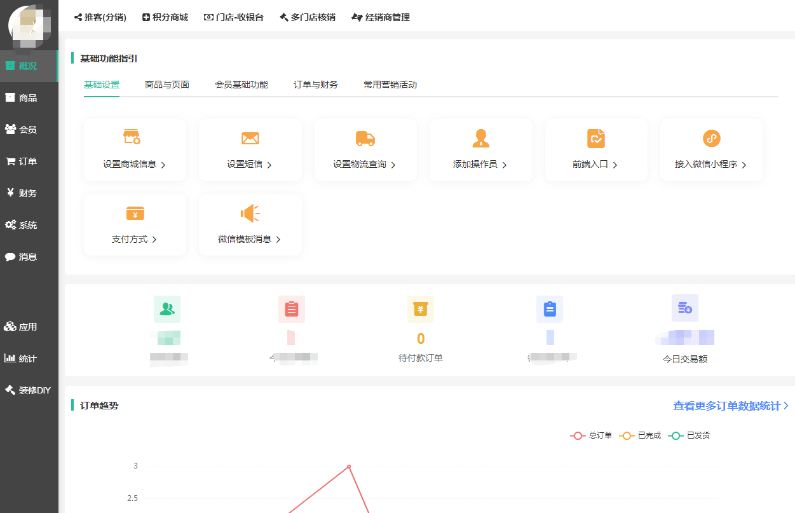Open the 订单 orders sidebar item
Screen dimensions: 795x513
pos(29,161)
